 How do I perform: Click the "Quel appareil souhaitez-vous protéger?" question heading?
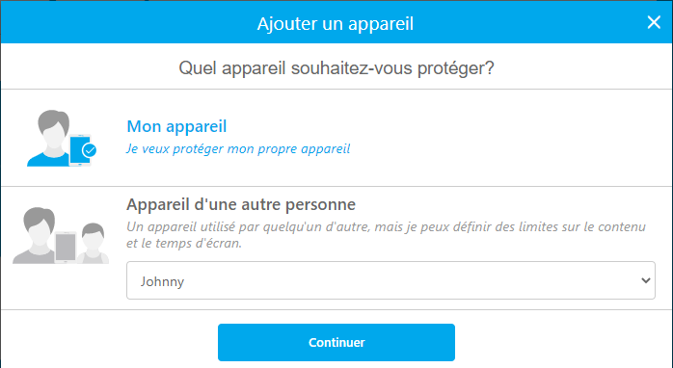click(x=336, y=68)
